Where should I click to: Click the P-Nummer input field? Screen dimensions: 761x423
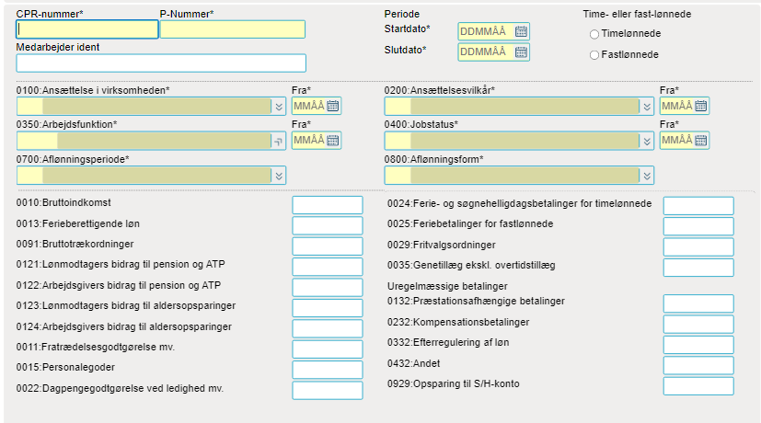pyautogui.click(x=233, y=29)
